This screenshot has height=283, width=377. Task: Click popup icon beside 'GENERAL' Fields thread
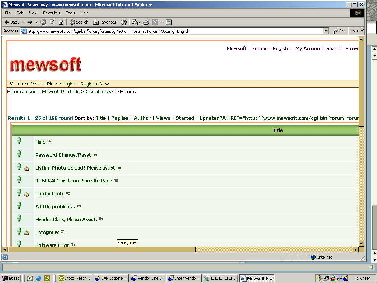(116, 180)
